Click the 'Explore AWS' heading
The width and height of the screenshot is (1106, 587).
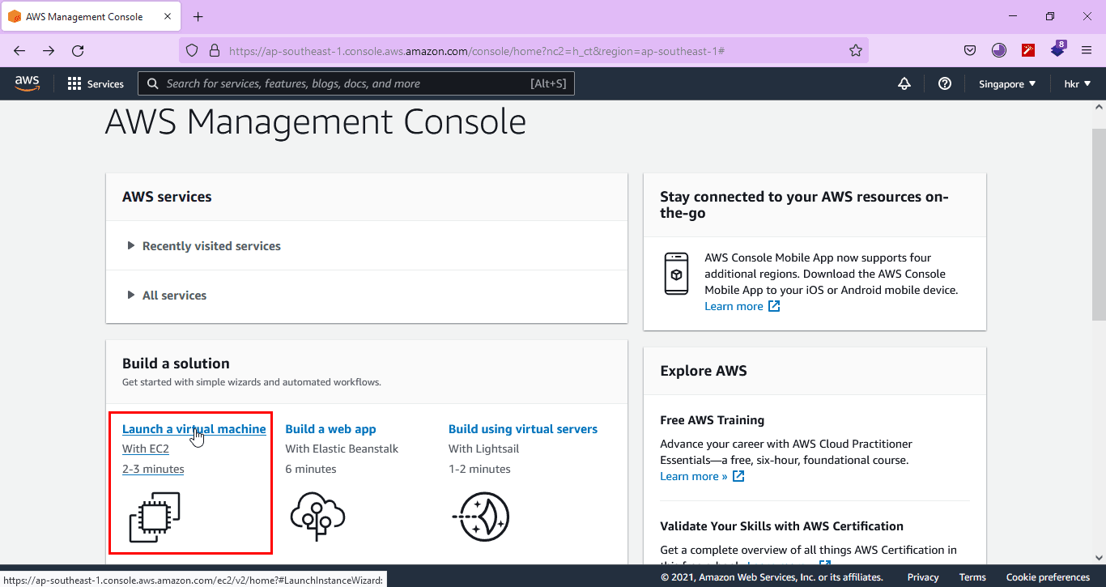click(704, 371)
